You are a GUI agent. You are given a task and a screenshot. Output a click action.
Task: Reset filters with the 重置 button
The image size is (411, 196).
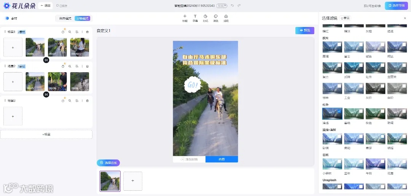(x=345, y=18)
